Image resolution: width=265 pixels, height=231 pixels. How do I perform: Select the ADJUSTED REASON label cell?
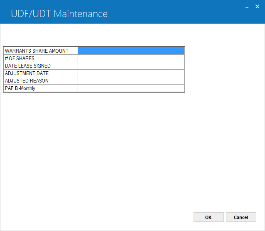41,81
